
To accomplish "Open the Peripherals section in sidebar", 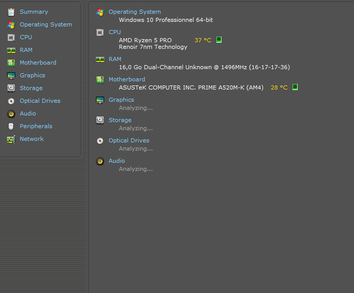I will click(x=36, y=126).
